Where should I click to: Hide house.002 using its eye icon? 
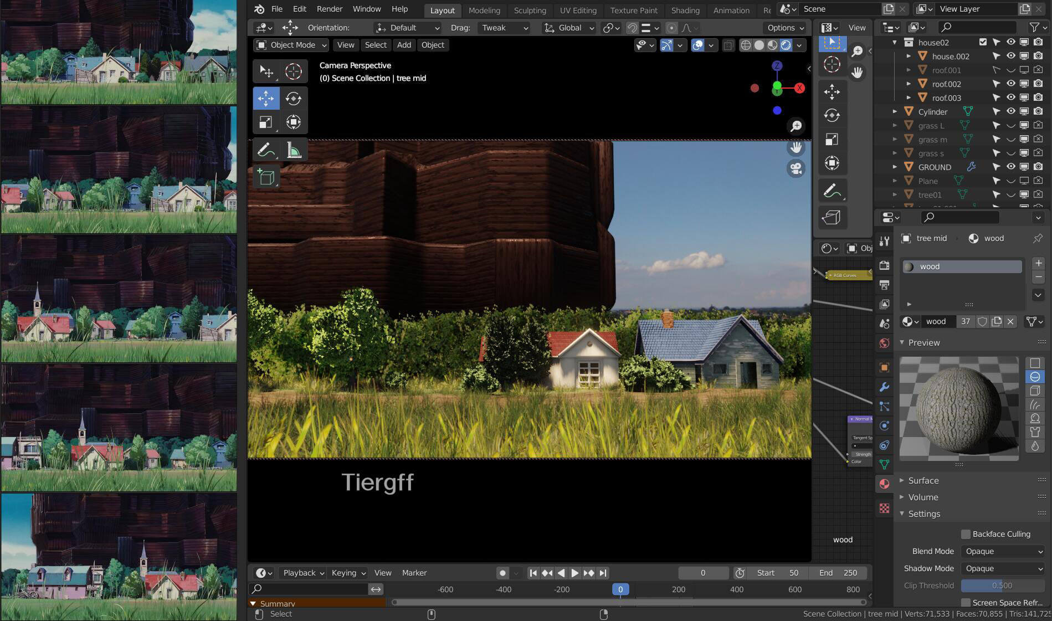click(1010, 56)
